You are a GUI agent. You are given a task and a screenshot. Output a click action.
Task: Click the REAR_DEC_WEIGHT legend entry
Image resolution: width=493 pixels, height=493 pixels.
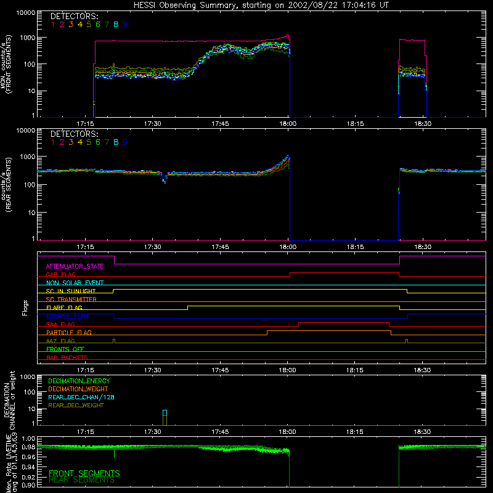point(76,405)
